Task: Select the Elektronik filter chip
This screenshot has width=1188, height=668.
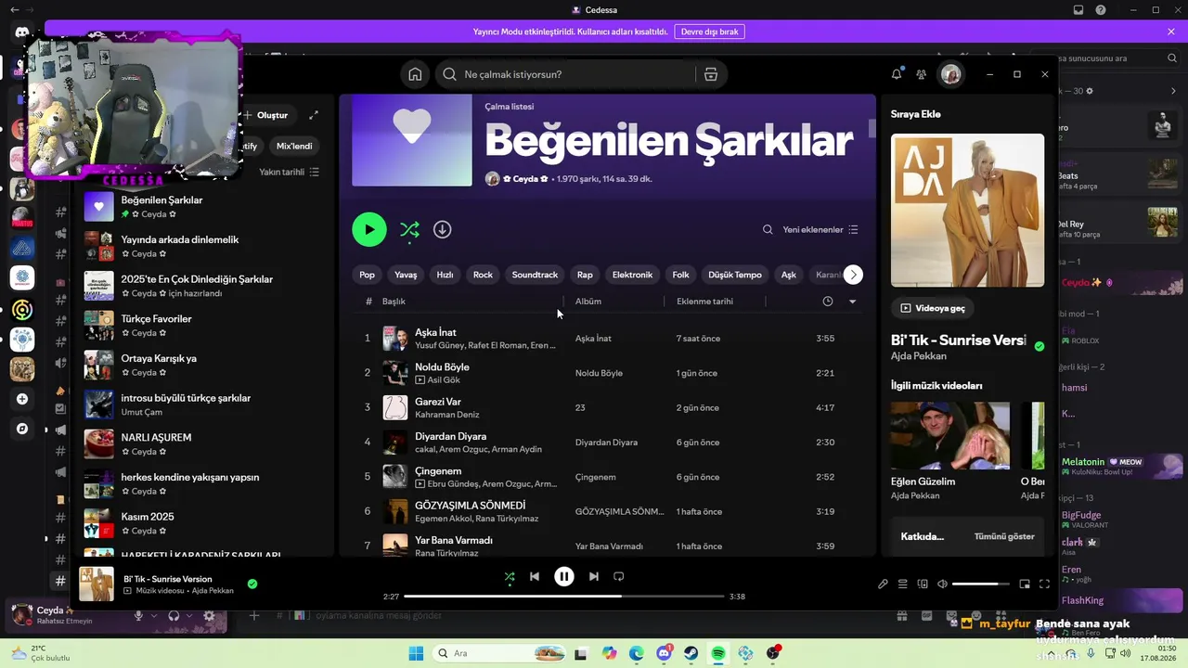Action: [632, 275]
